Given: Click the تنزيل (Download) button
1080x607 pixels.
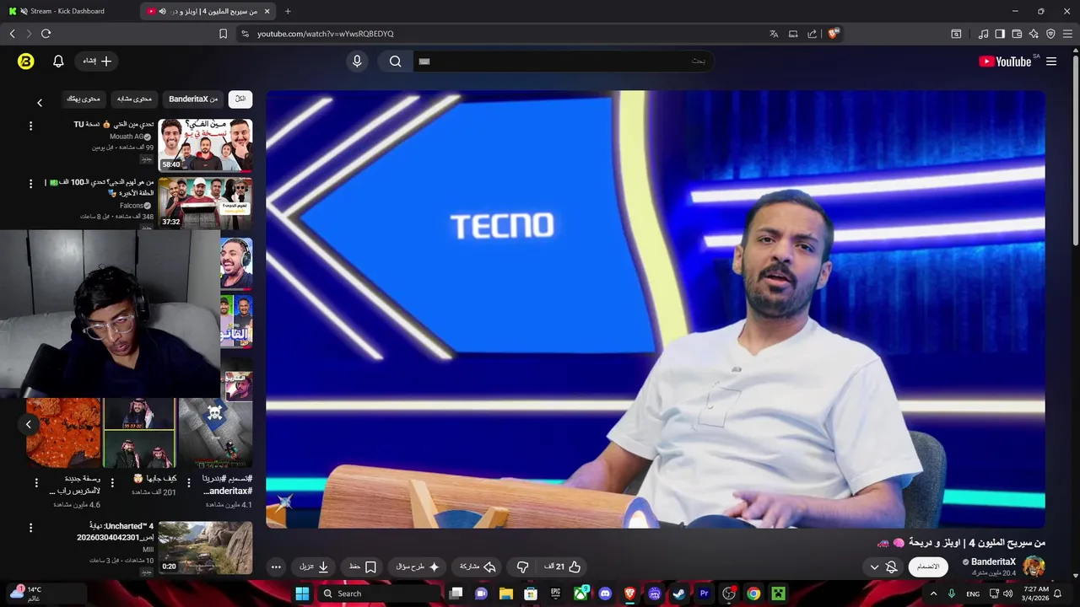Looking at the screenshot, I should [315, 567].
